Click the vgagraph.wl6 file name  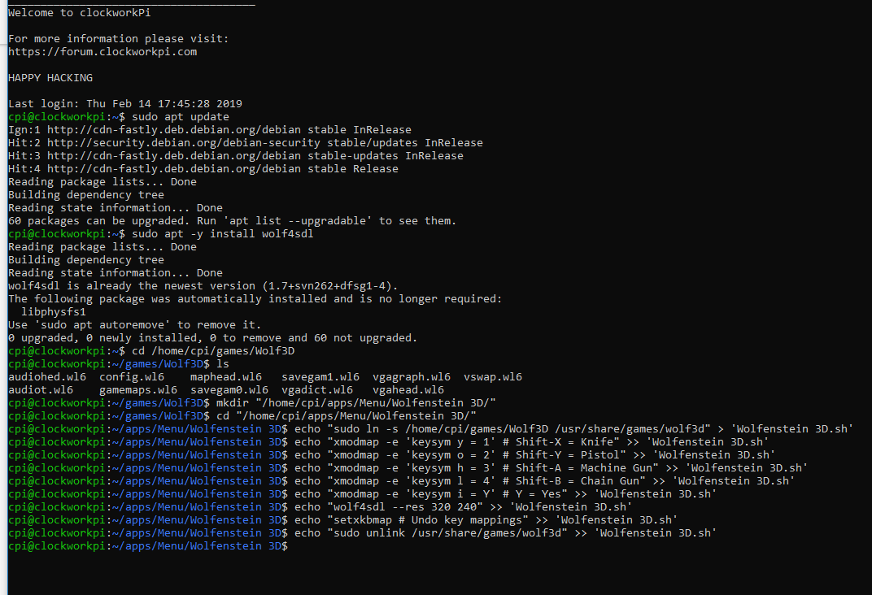[412, 377]
